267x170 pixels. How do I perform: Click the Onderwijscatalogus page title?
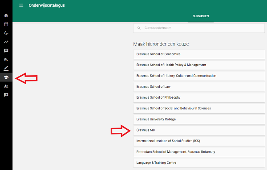point(47,5)
